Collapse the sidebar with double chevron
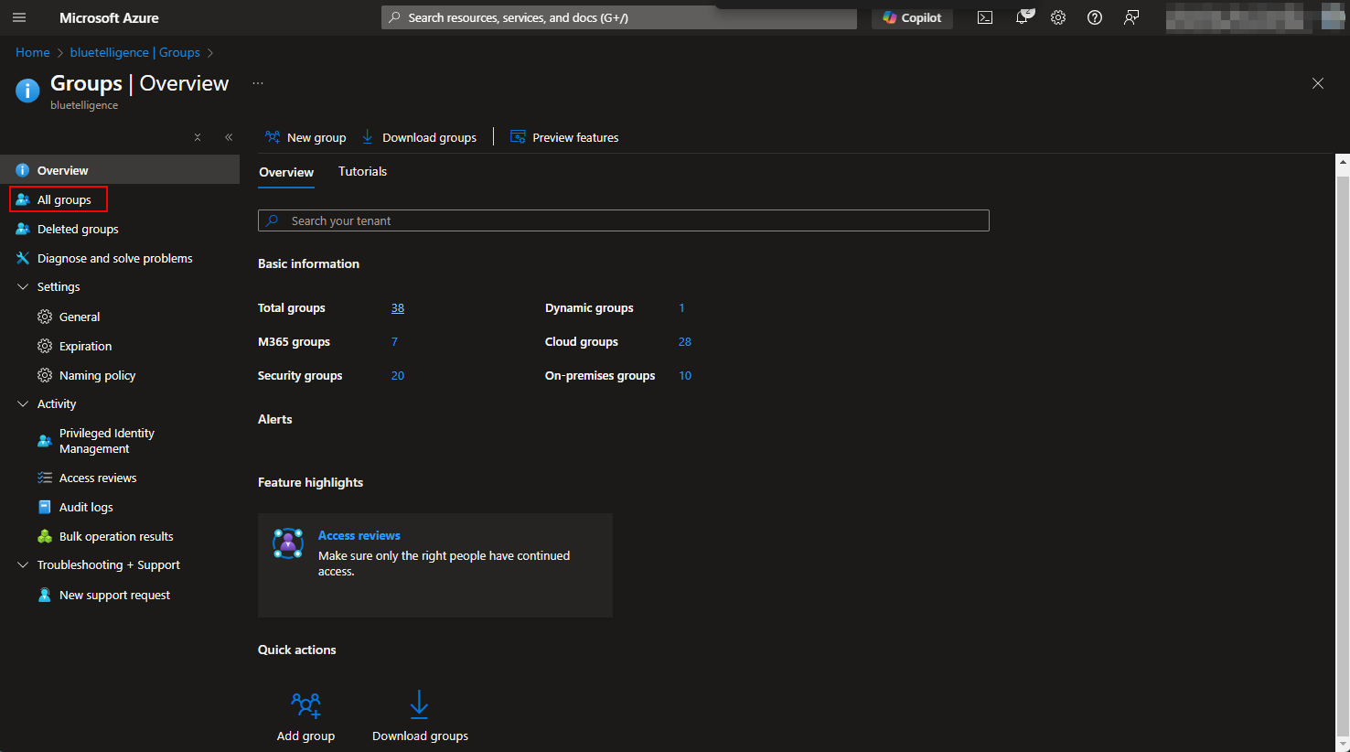Image resolution: width=1350 pixels, height=752 pixels. tap(229, 137)
